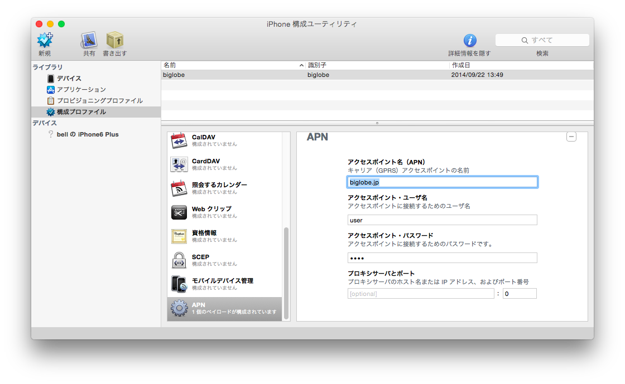The height and width of the screenshot is (384, 625).
Task: Click the payload list vertical scrollbar
Action: pos(286,274)
